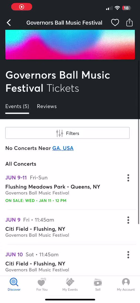Open options menu for Jun 9 Citi Field
This screenshot has height=303, width=140.
pos(128,220)
